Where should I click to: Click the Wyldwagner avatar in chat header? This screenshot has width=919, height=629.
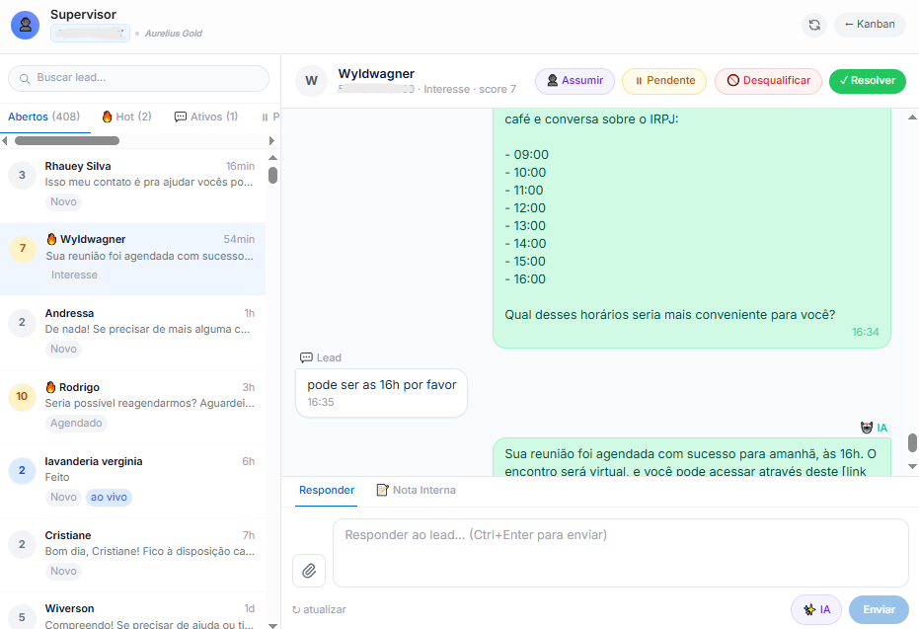pyautogui.click(x=311, y=81)
